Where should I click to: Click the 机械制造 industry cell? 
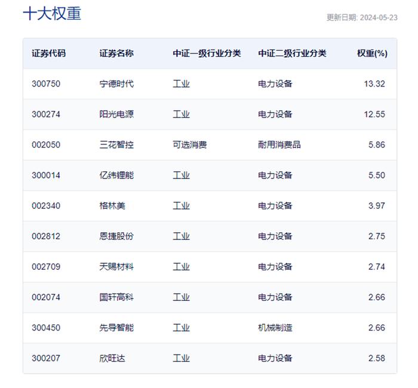(275, 328)
